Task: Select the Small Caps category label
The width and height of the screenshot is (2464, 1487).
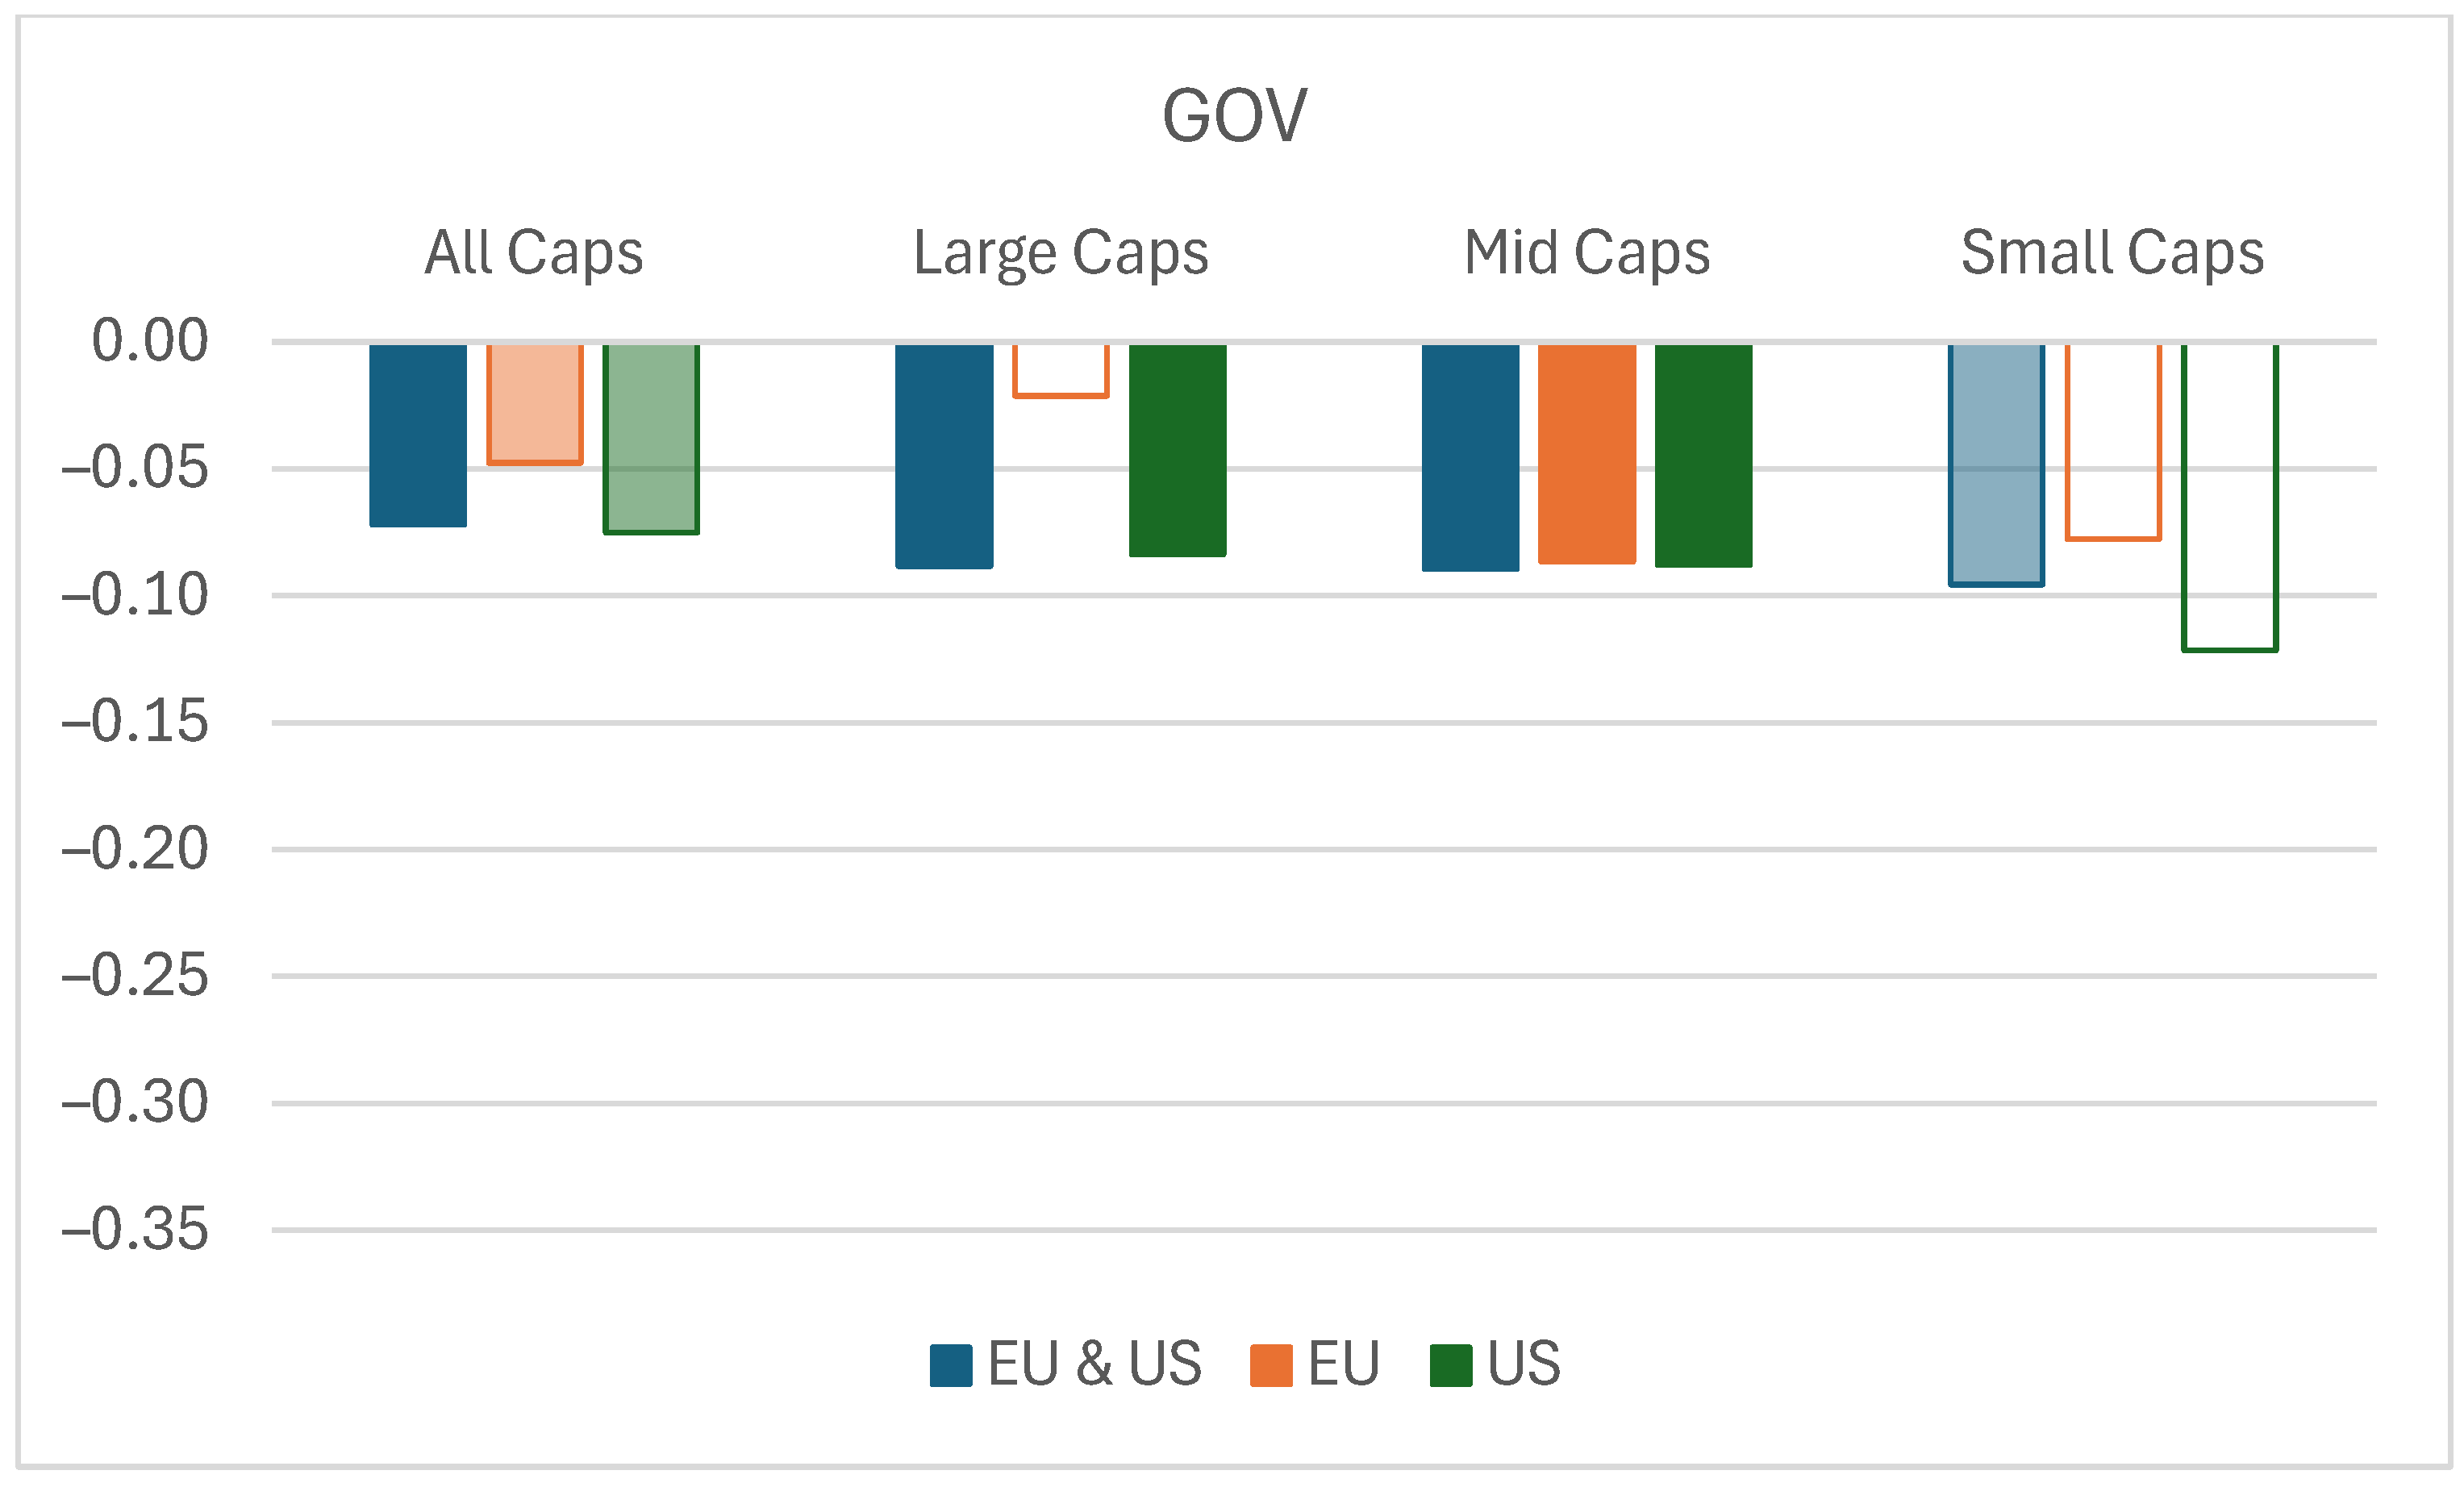Action: pyautogui.click(x=2112, y=252)
